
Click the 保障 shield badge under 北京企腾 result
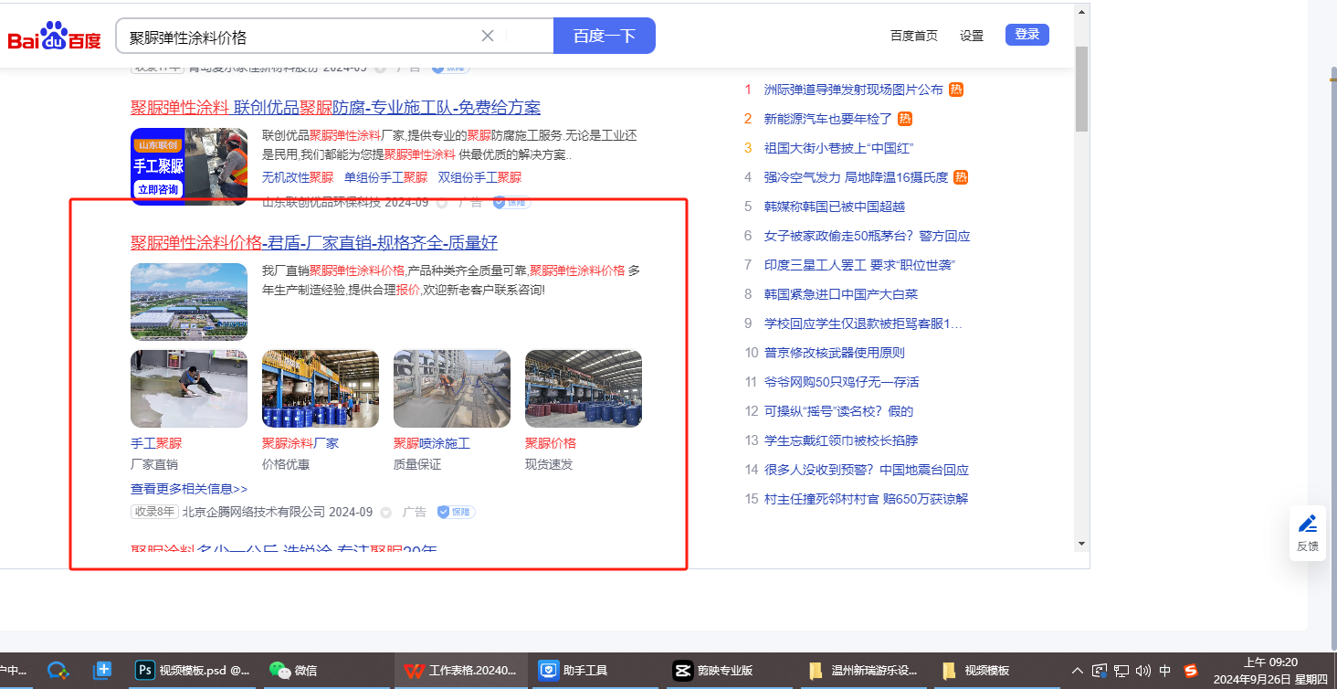point(456,512)
